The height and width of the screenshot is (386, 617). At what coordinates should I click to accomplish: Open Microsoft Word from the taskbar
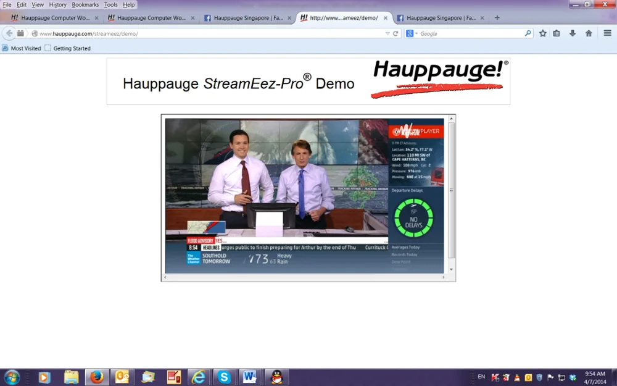[251, 377]
